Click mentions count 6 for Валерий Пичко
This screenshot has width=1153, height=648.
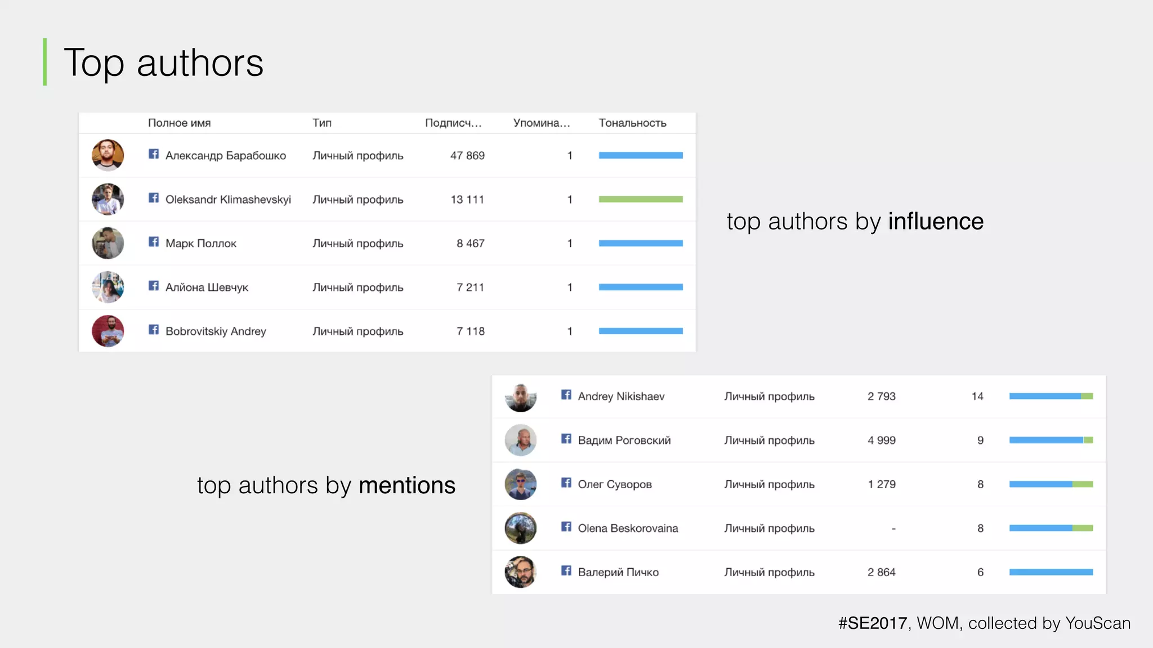[x=981, y=572]
